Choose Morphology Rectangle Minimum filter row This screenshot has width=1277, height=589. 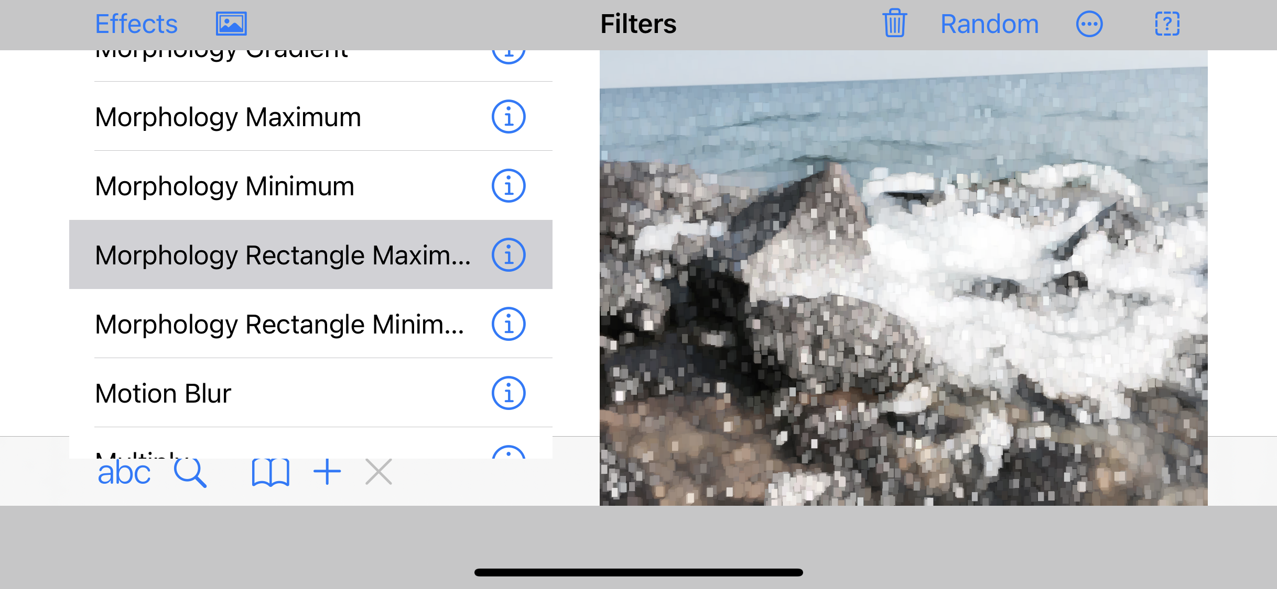(279, 324)
